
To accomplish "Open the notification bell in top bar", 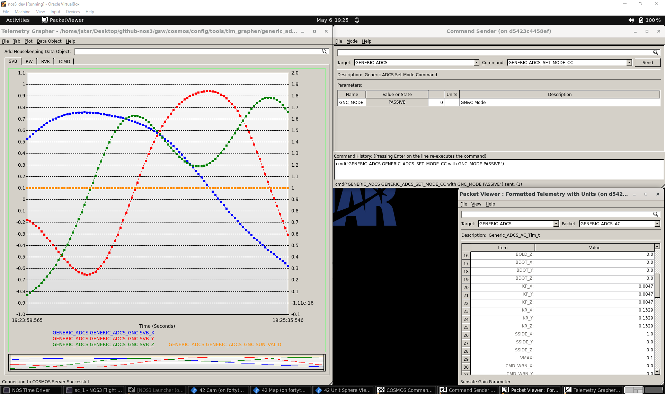I will pyautogui.click(x=357, y=20).
